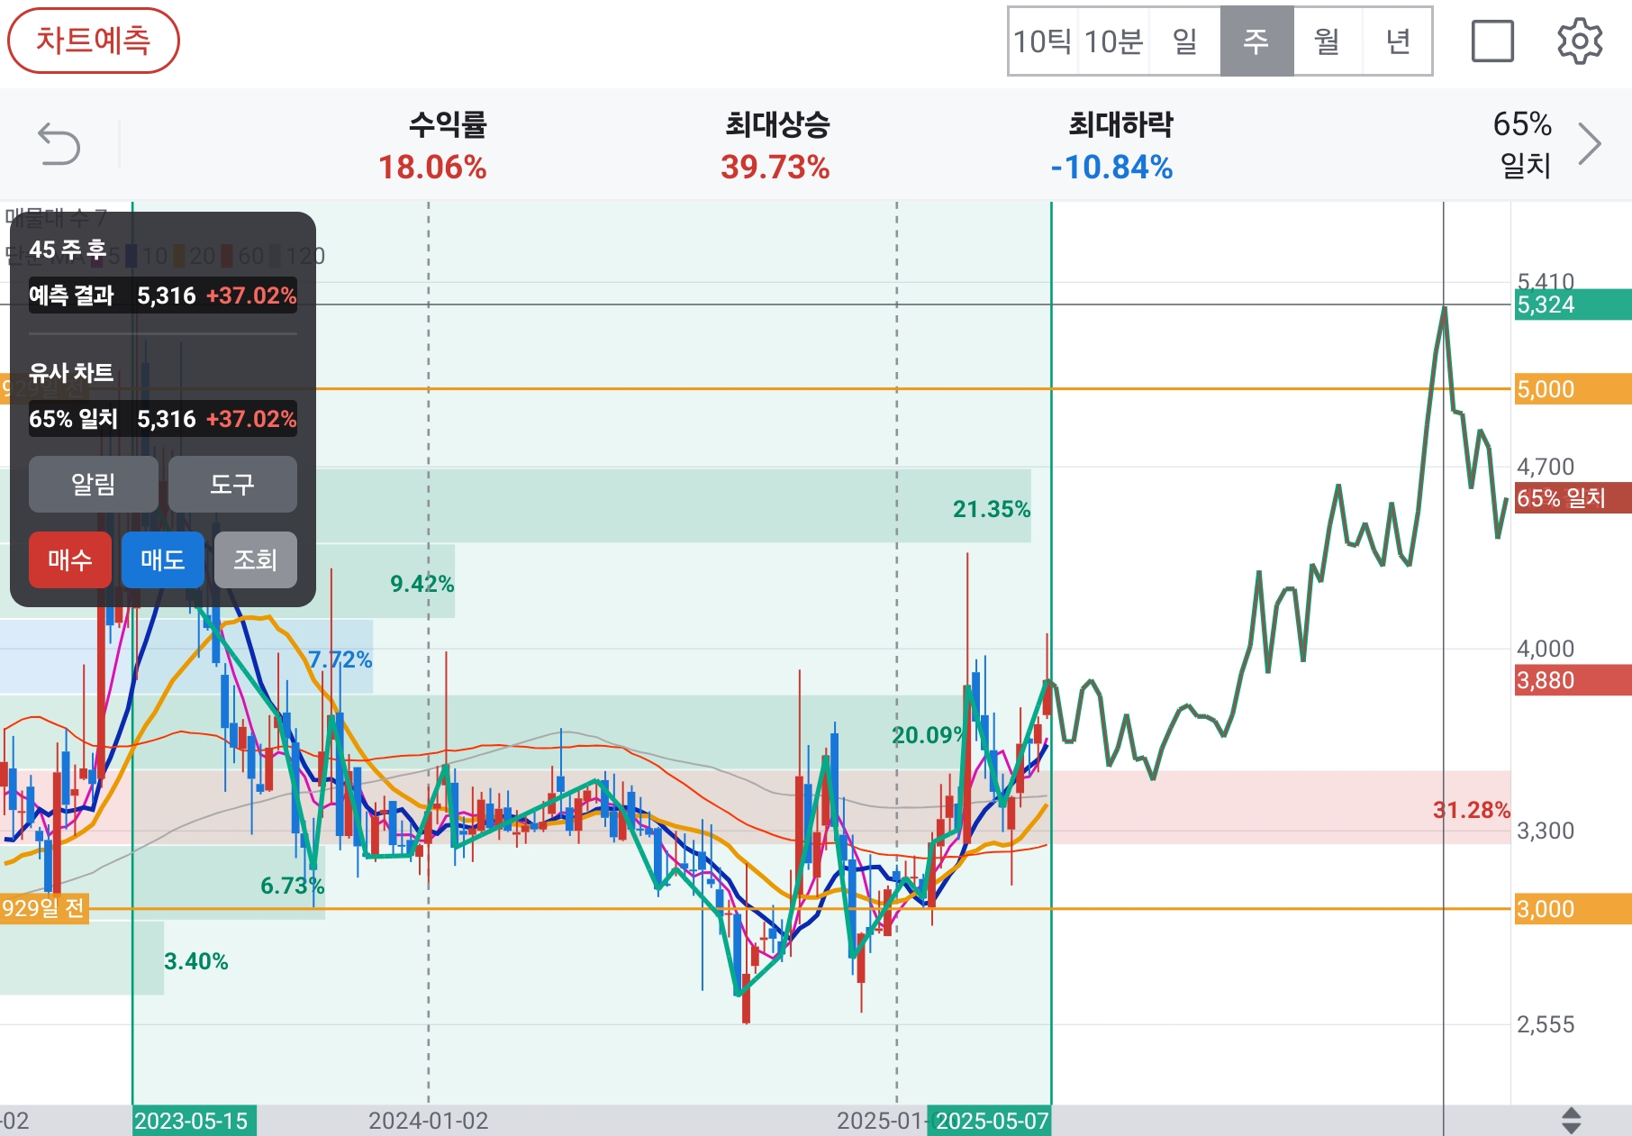Tap the 2024-01-02 date axis label
The height and width of the screenshot is (1136, 1632).
[x=429, y=1121]
